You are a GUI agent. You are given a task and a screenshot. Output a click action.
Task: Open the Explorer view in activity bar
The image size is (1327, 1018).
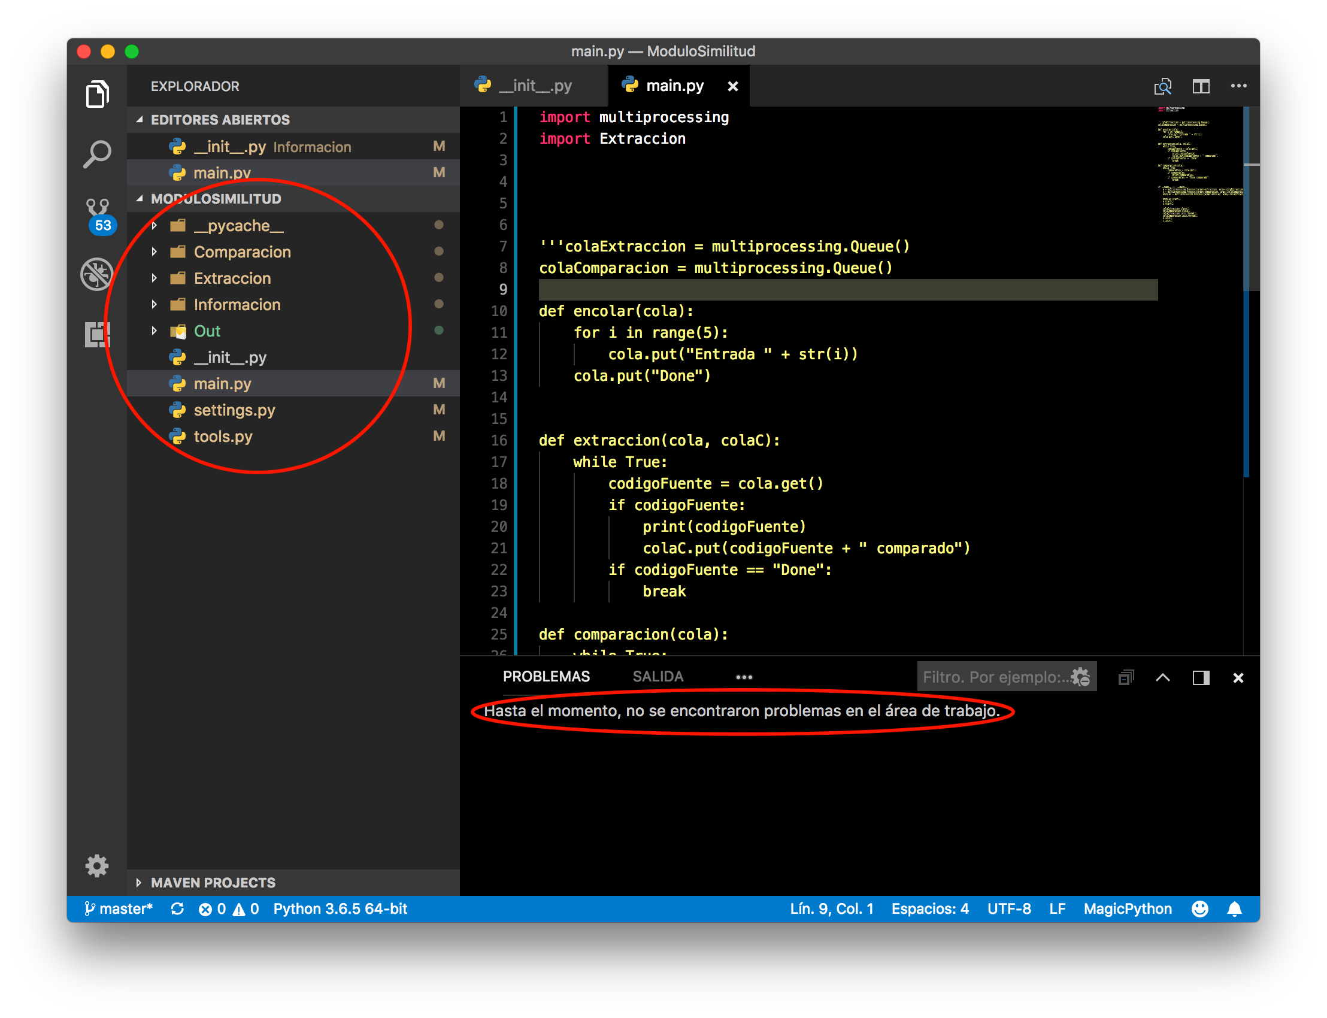coord(97,94)
